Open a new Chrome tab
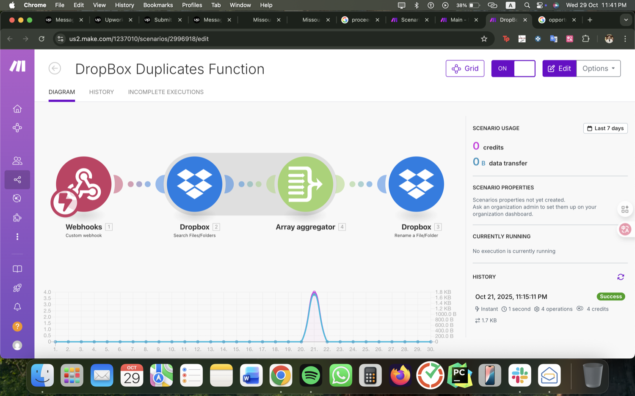This screenshot has width=635, height=396. pyautogui.click(x=590, y=20)
